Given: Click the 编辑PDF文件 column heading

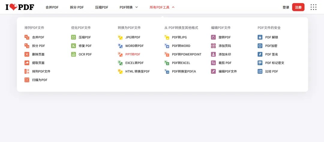Looking at the screenshot, I should 221,28.
